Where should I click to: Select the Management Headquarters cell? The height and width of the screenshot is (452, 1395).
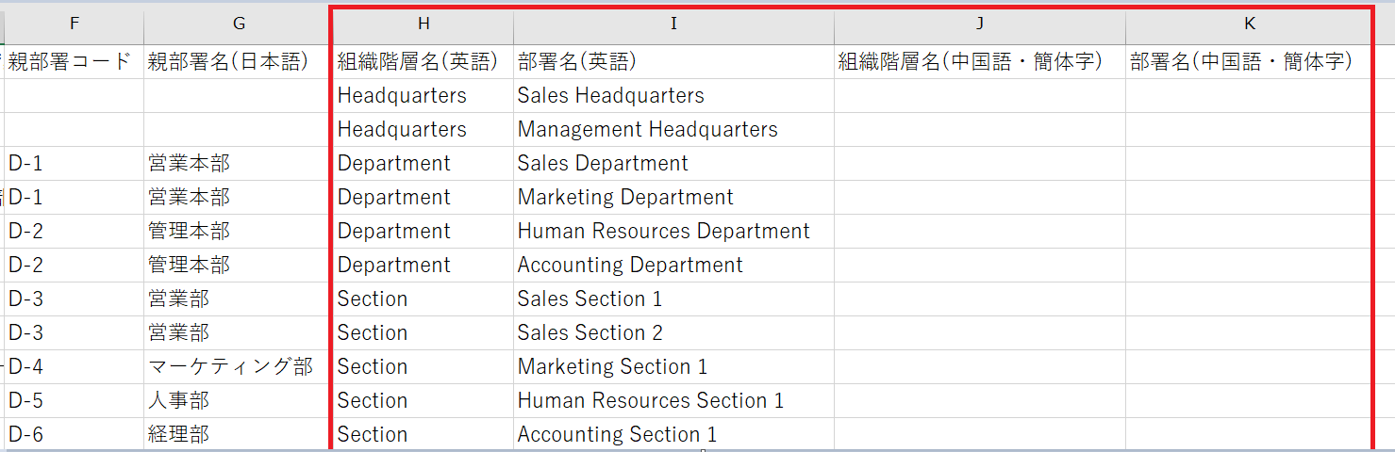tap(647, 130)
